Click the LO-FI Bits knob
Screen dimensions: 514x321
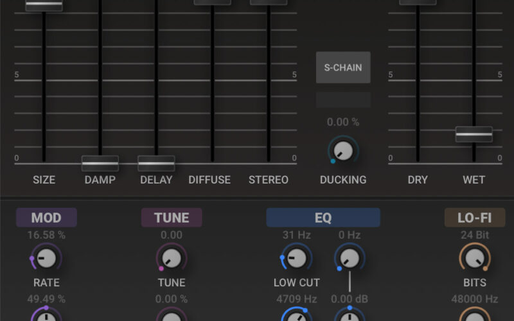click(x=474, y=259)
